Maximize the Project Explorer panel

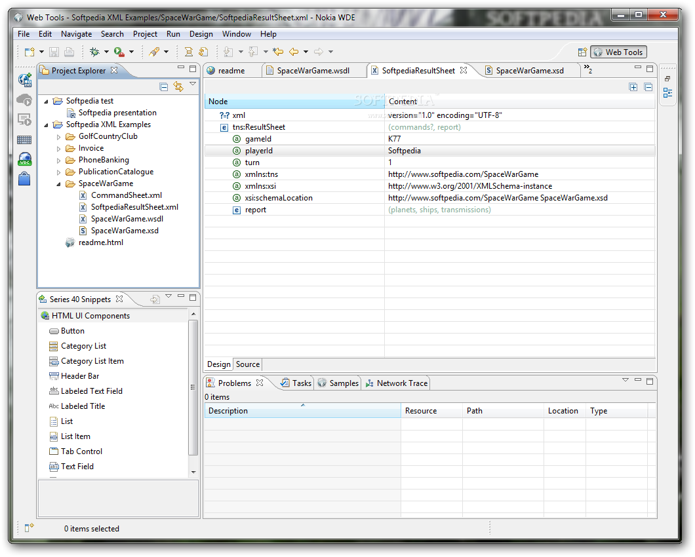tap(193, 69)
